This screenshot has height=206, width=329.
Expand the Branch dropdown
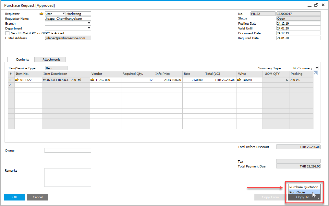click(x=89, y=23)
